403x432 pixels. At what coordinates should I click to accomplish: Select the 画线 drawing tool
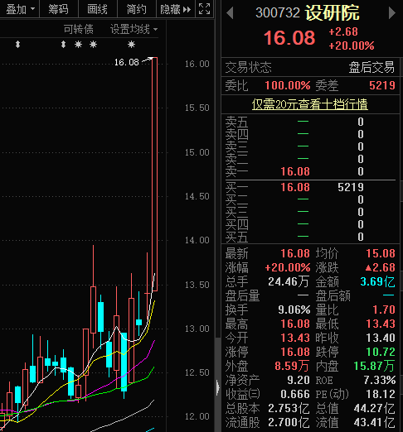pyautogui.click(x=97, y=9)
